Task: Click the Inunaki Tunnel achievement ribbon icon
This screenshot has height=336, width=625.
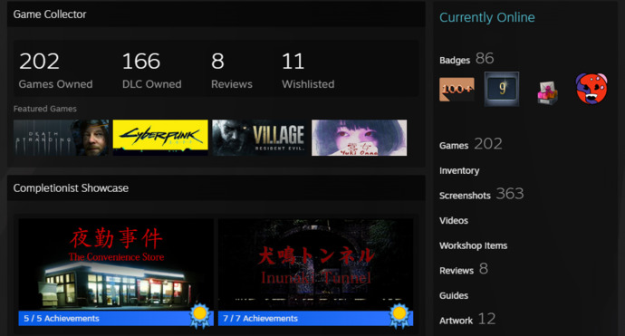Action: 399,316
